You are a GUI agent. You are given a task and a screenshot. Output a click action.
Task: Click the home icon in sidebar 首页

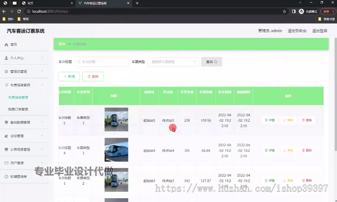6,45
